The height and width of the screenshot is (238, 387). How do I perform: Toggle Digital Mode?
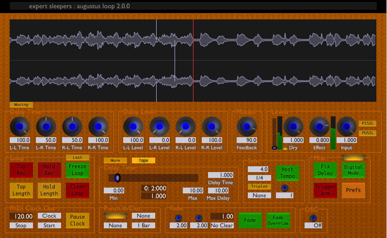(x=354, y=170)
